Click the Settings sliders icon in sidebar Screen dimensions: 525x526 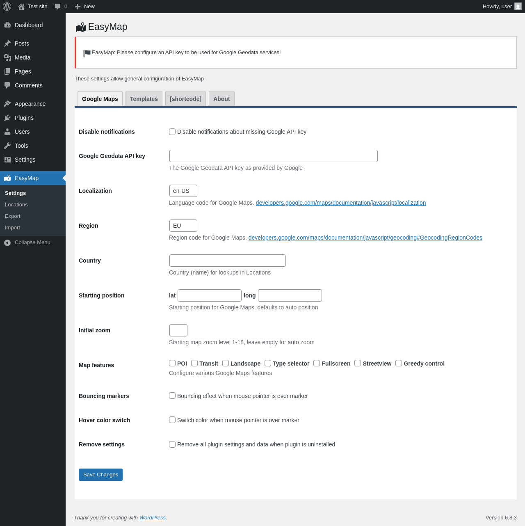pos(7,160)
